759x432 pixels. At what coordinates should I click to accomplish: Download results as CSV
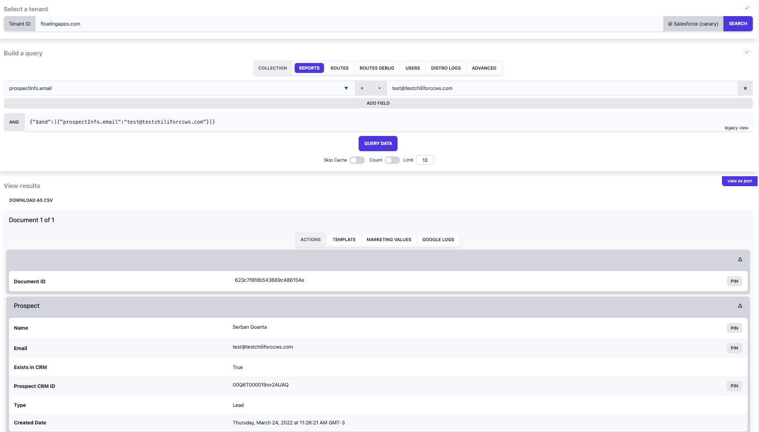pos(31,200)
